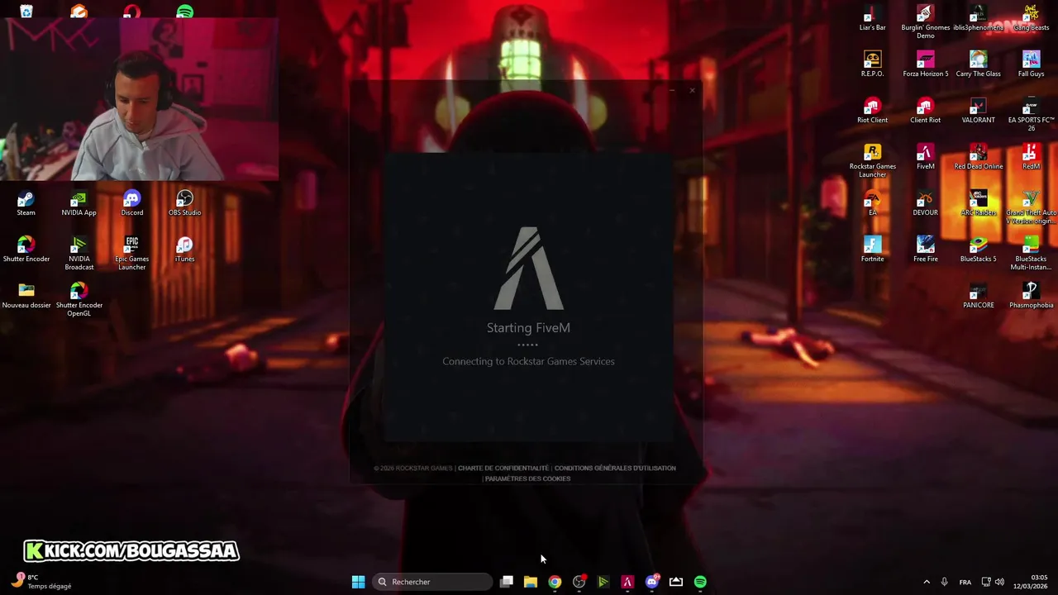Viewport: 1058px width, 595px height.
Task: Select the EA SPORTS FC 26 icon
Action: (1031, 114)
